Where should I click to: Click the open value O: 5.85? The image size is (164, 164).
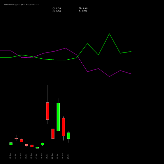click(57, 11)
